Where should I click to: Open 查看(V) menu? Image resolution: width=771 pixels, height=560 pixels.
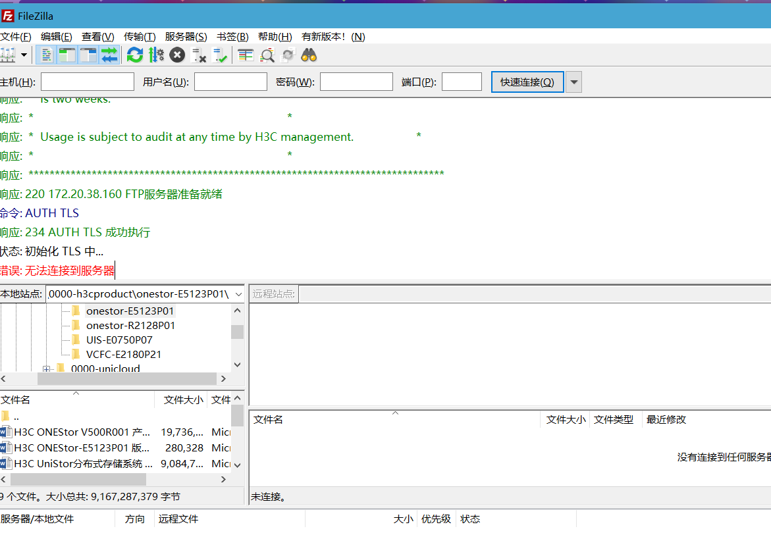98,37
